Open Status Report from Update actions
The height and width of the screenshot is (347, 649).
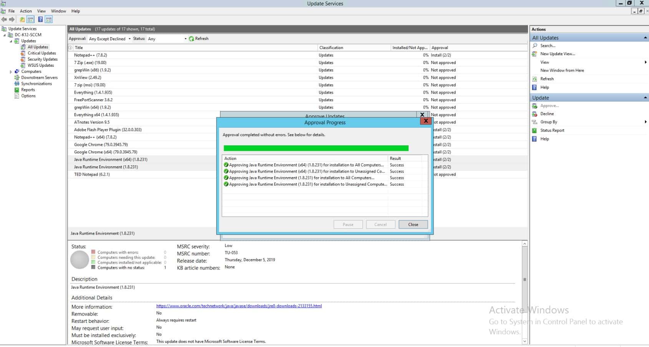551,130
